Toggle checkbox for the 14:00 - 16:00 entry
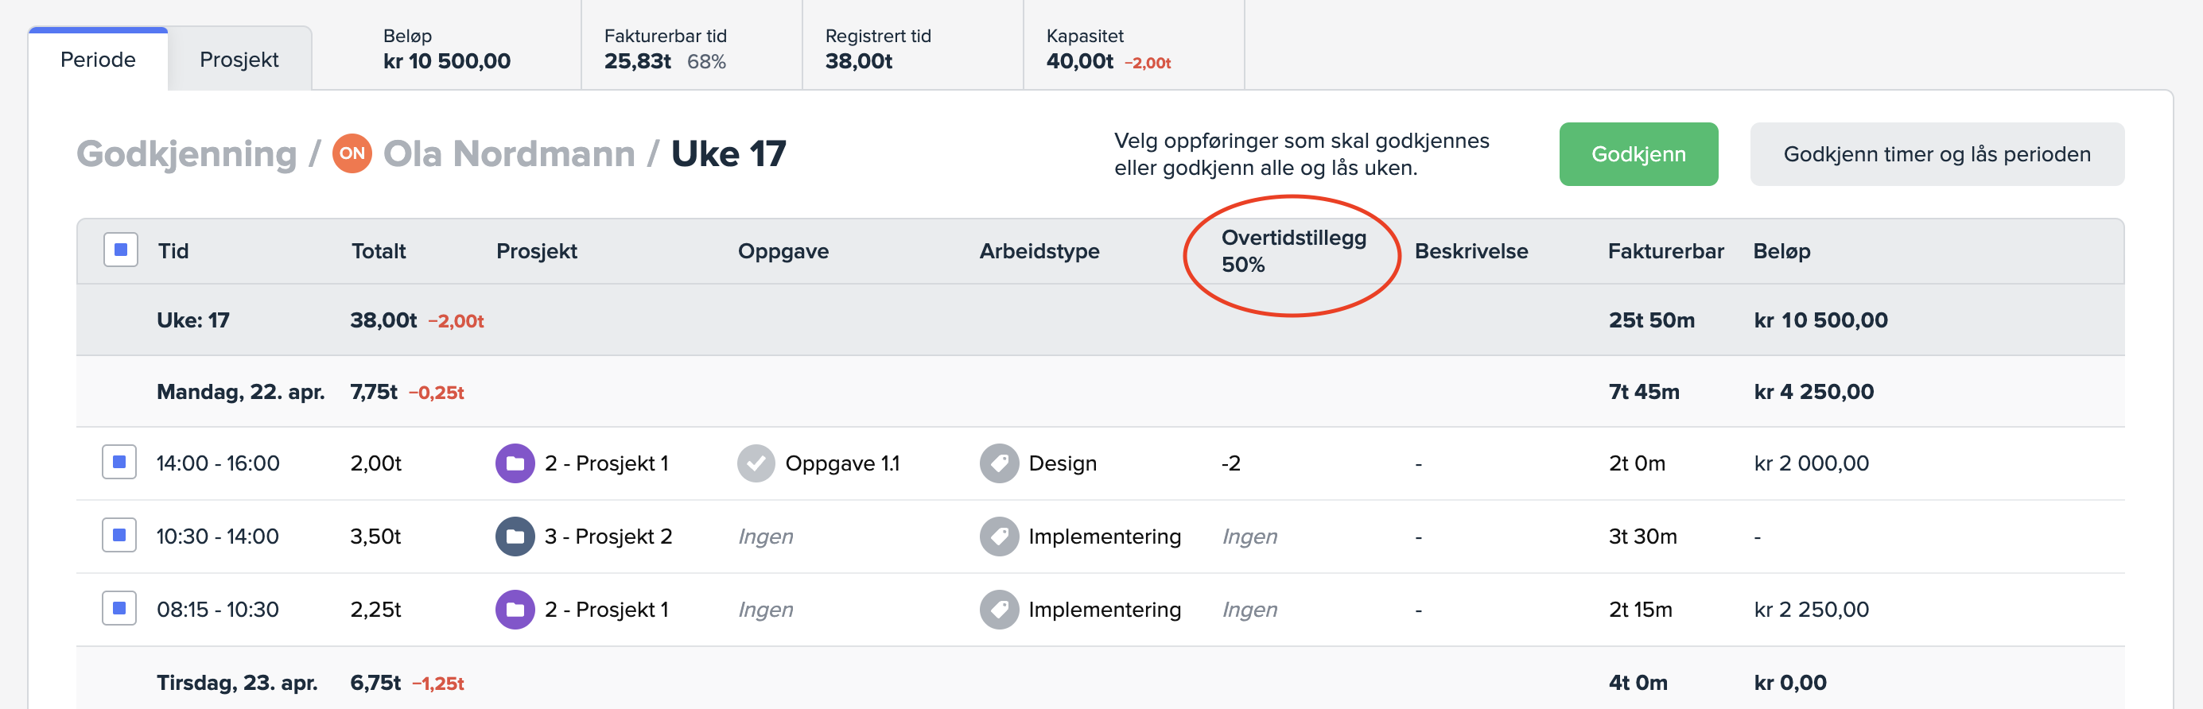 pos(119,462)
